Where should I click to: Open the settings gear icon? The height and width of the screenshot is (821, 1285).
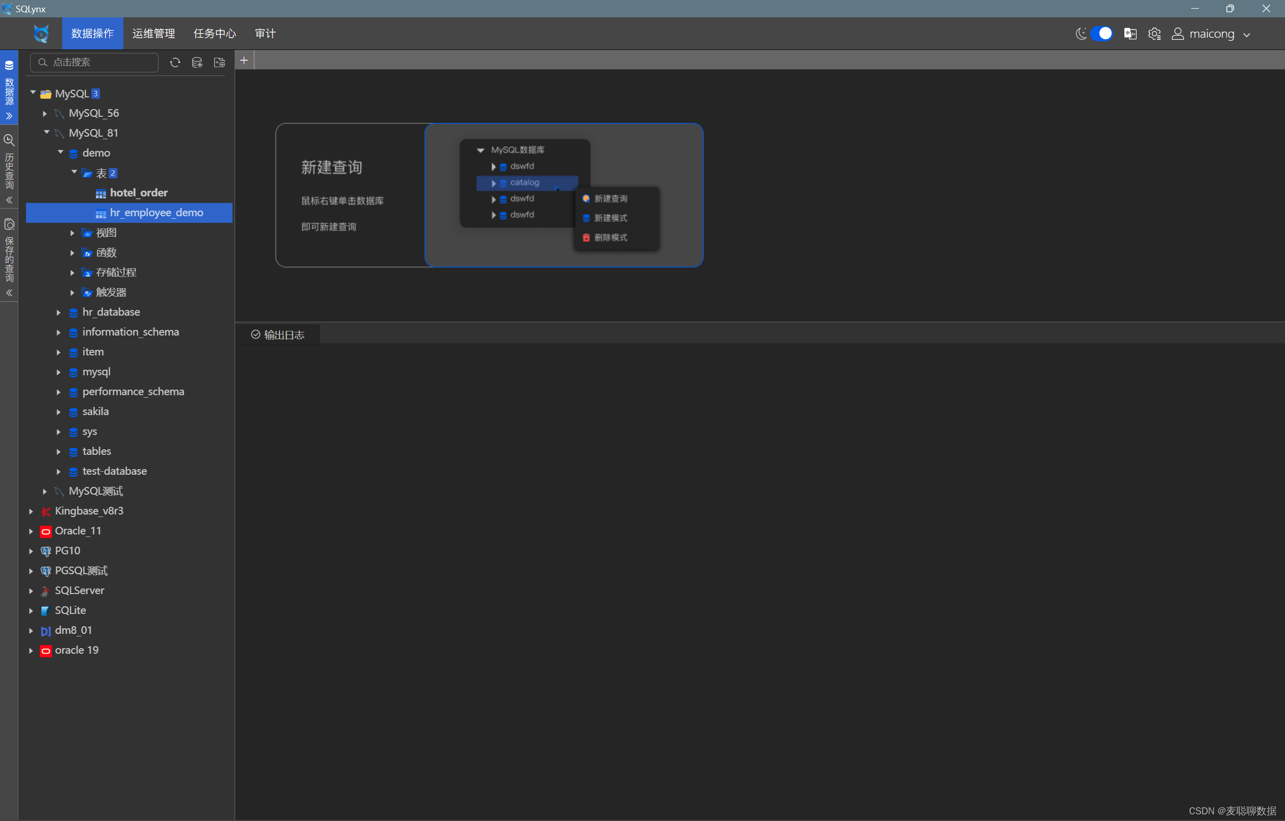(x=1154, y=34)
